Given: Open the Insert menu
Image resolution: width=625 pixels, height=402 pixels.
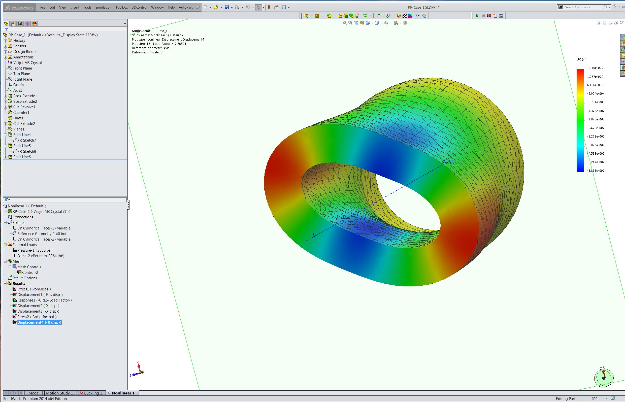Looking at the screenshot, I should tap(75, 7).
